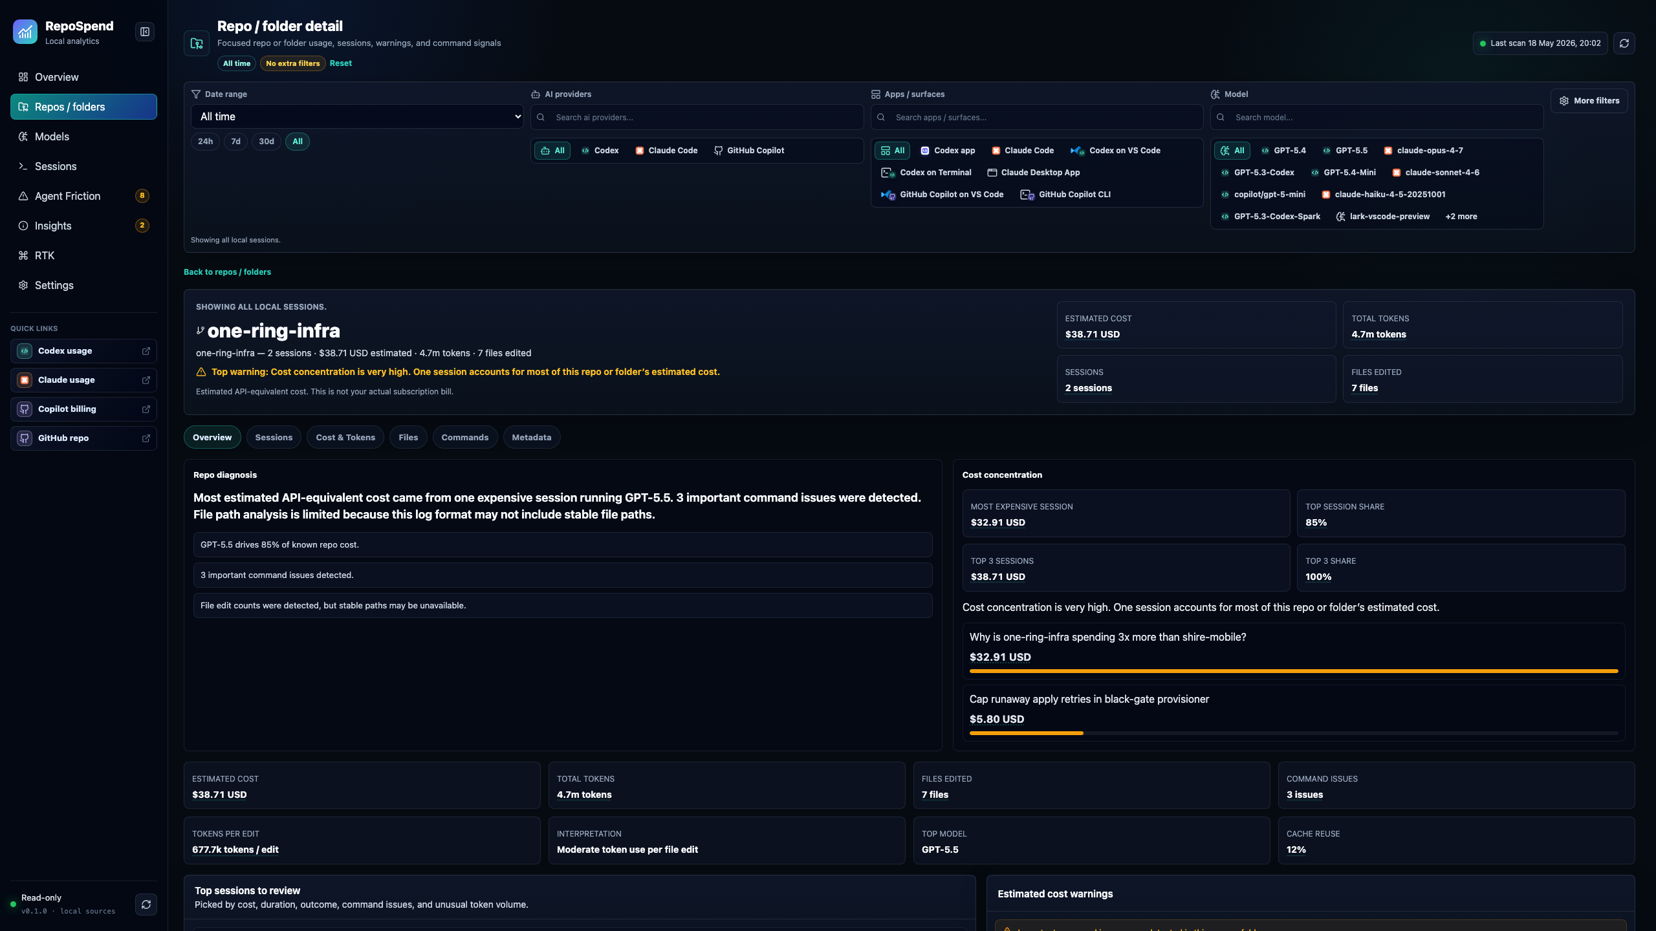Click the Models icon in the sidebar
Screen dimensions: 1656x931
(23, 136)
